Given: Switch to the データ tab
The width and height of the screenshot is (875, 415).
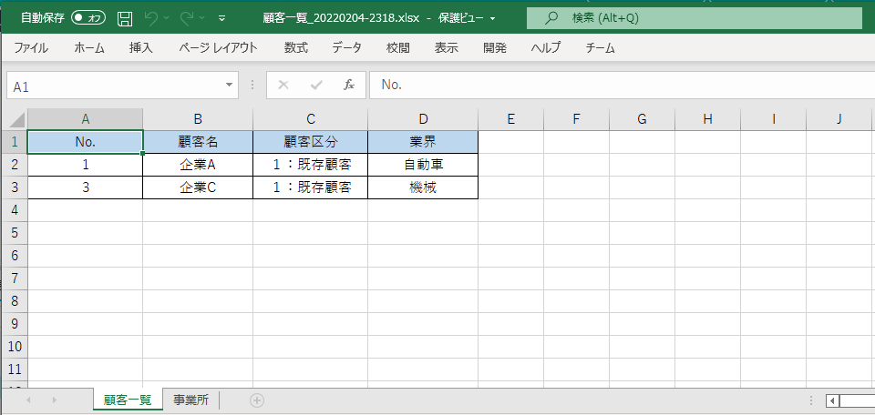Looking at the screenshot, I should click(347, 48).
